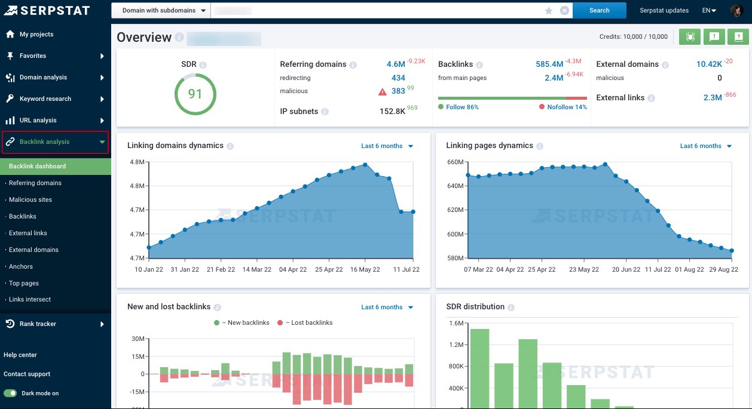Expand the Favorites menu arrow
Viewport: 752px width, 409px height.
(x=102, y=56)
